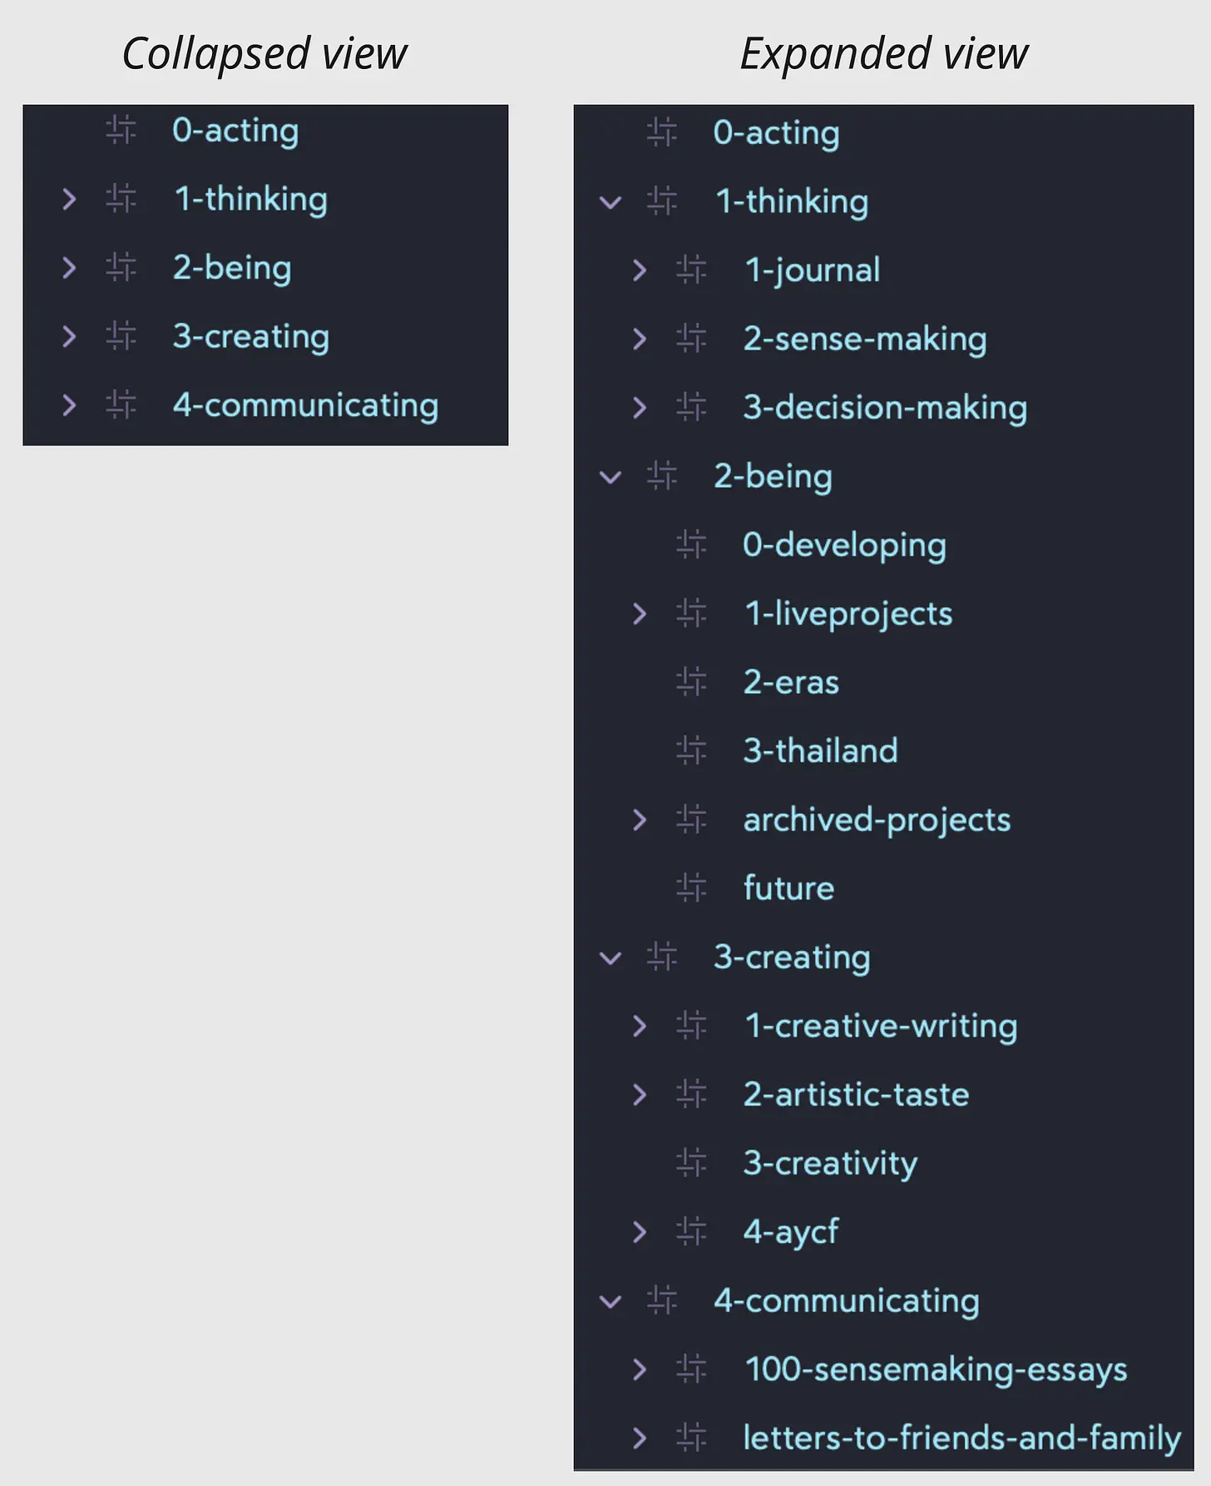Screen dimensions: 1211x1486
Task: Click the icon beside 3-creativity
Action: tap(691, 1162)
